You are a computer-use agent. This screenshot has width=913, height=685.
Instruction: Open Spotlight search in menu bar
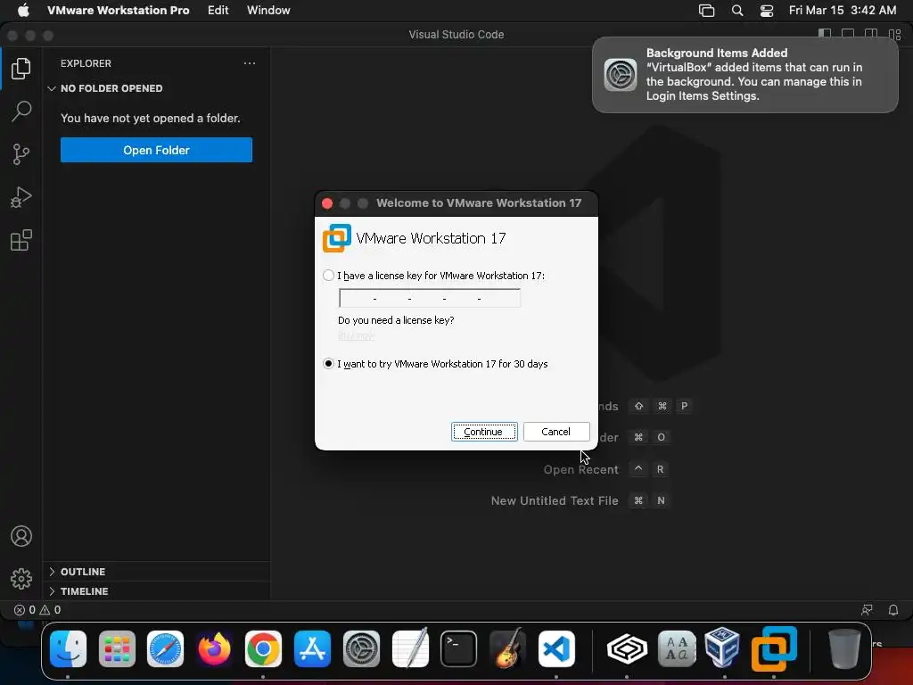737,11
